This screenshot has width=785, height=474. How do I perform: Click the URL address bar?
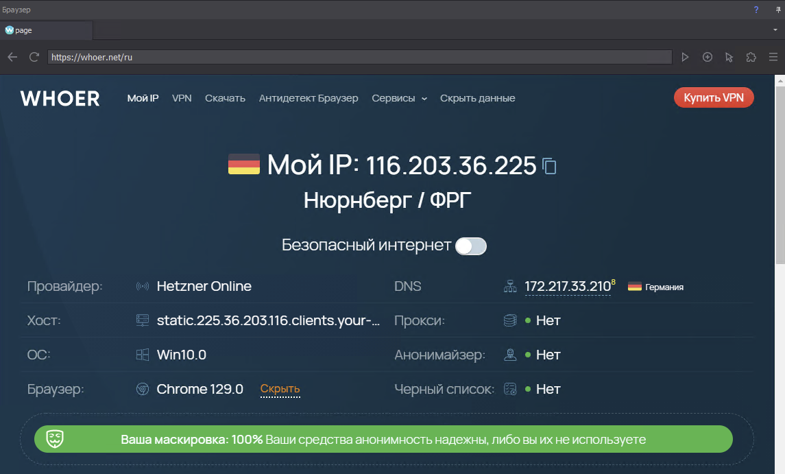(x=359, y=57)
